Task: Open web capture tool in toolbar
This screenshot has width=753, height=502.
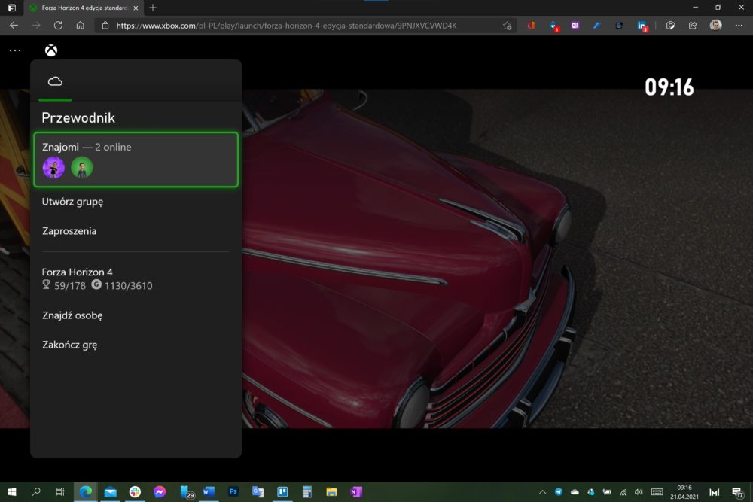Action: 670,26
